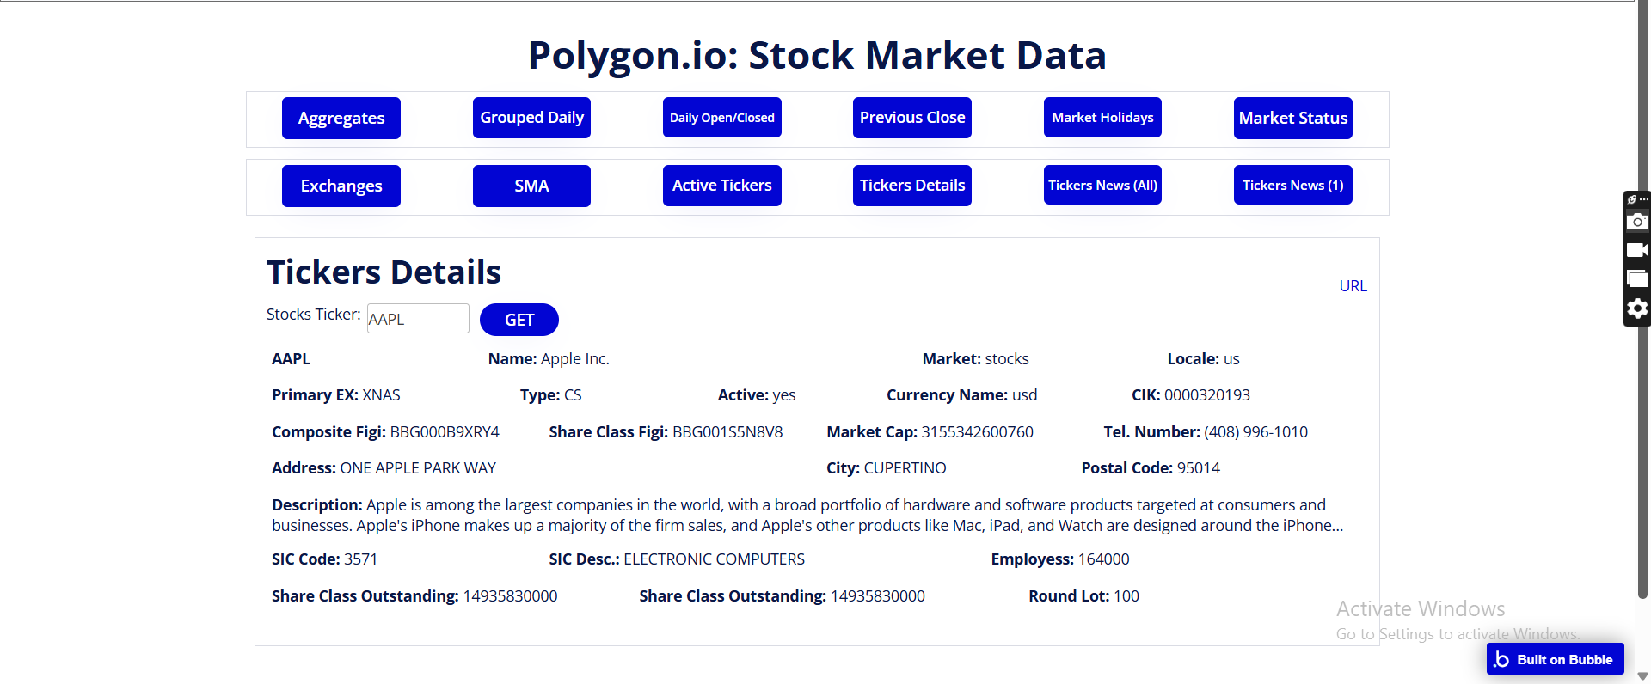Switch to the Grouped Daily view
This screenshot has width=1651, height=684.
531,118
